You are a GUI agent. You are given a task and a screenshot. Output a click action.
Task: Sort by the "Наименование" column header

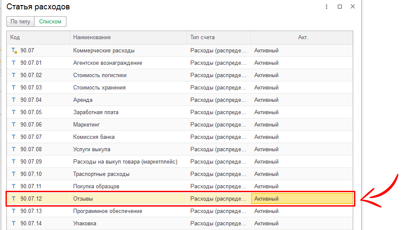[128, 37]
